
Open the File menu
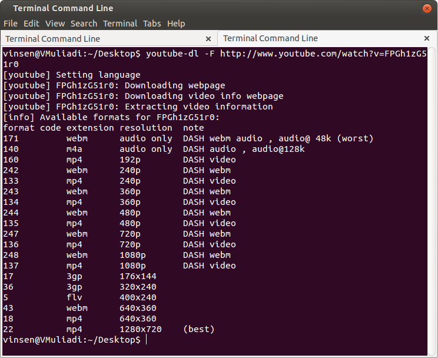[11, 24]
